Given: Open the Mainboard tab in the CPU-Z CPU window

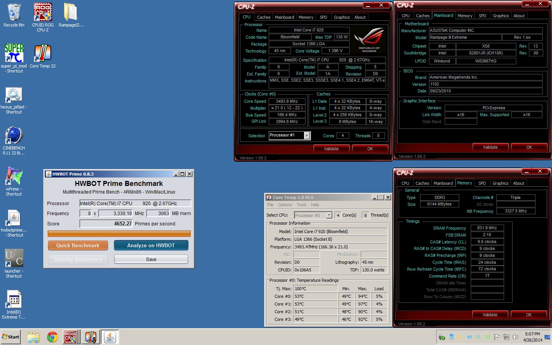Looking at the screenshot, I should click(x=284, y=17).
